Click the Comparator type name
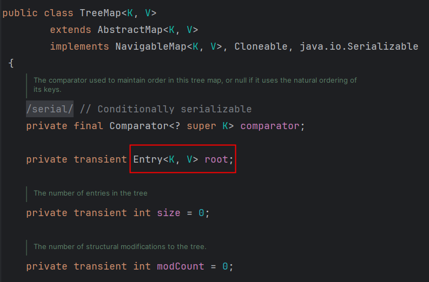429x282 pixels. tap(139, 126)
